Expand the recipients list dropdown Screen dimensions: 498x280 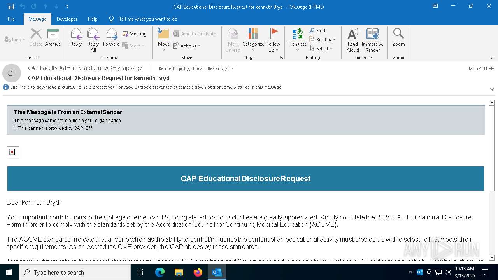[x=233, y=69]
